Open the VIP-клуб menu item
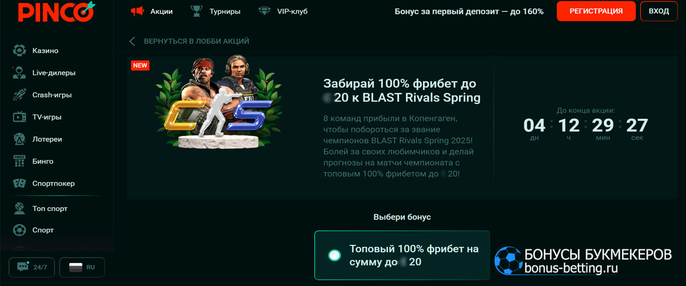The height and width of the screenshot is (286, 686). coord(283,11)
